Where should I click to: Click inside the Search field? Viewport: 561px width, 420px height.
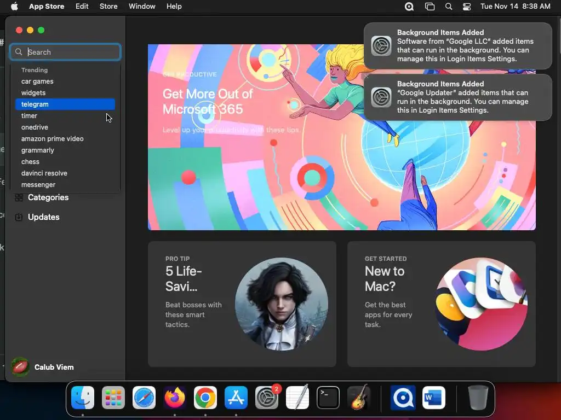65,52
